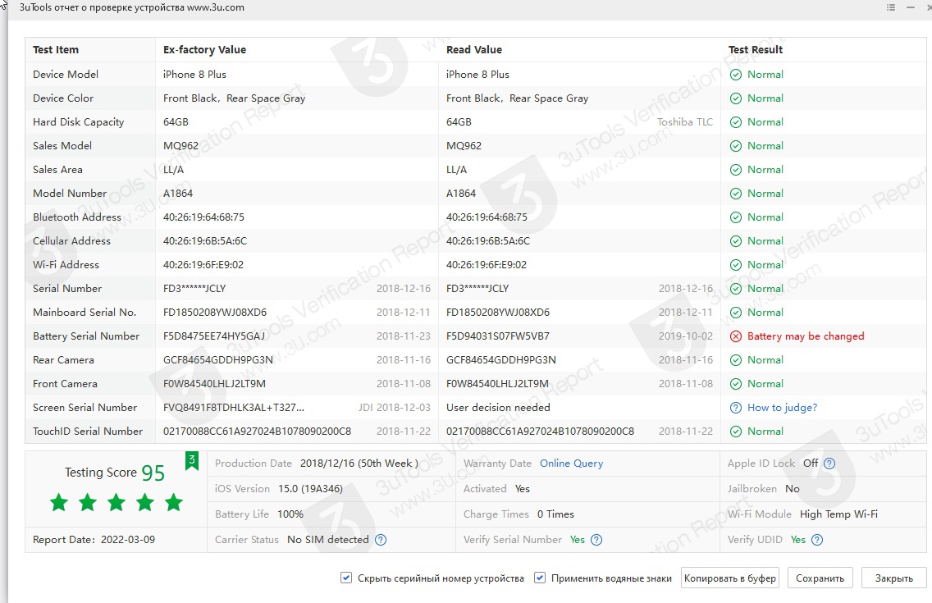
Task: Click the Normal check icon in the Cellular Address row
Action: [x=736, y=241]
